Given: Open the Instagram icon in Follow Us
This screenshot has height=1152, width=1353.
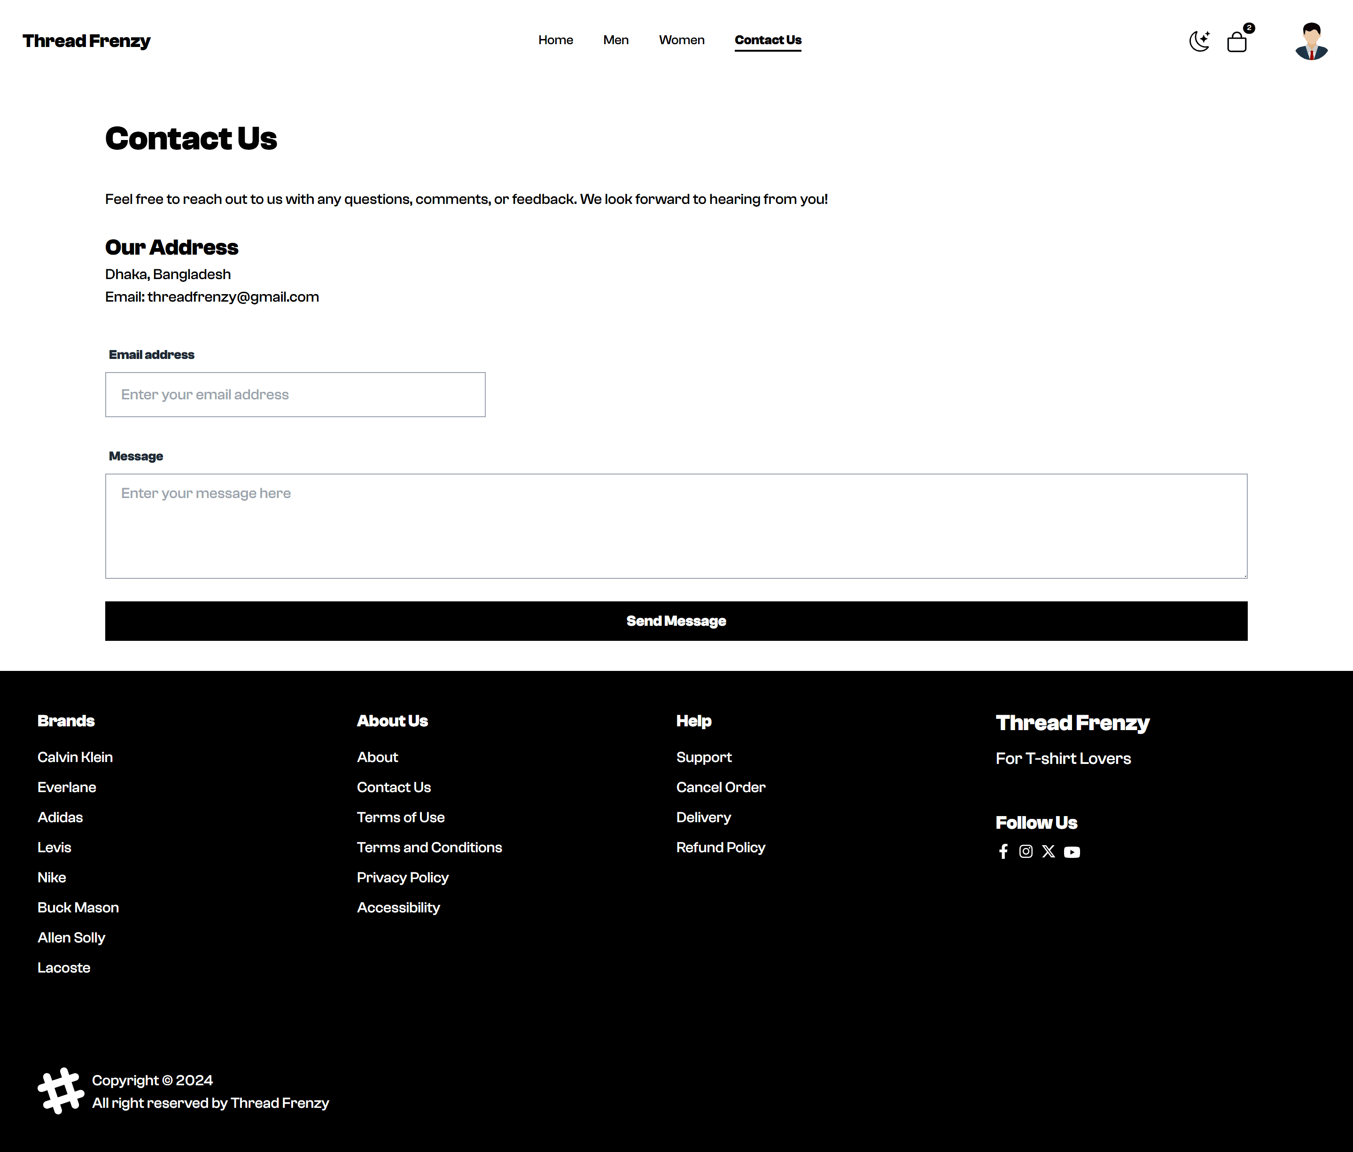Looking at the screenshot, I should click(1026, 852).
